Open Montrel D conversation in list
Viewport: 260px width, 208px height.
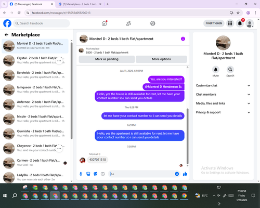pos(35,46)
